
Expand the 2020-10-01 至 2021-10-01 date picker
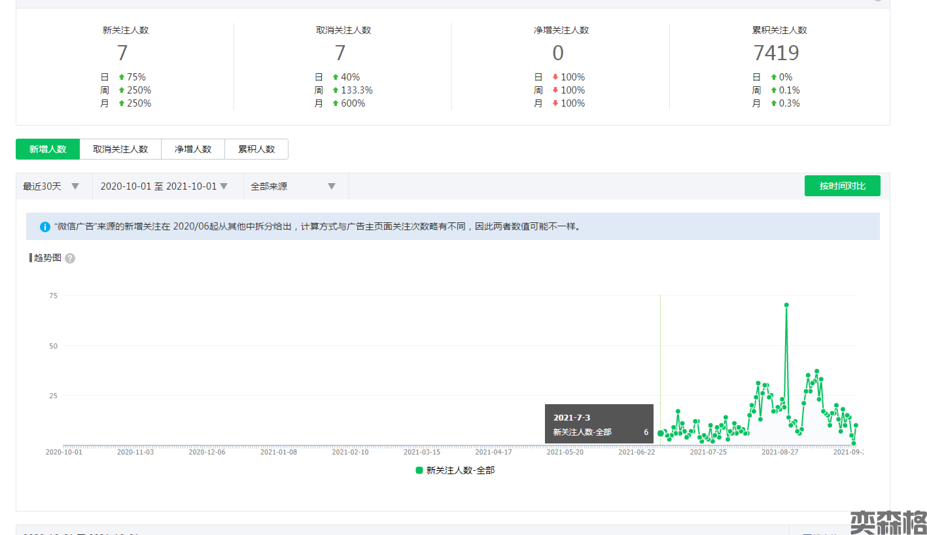pyautogui.click(x=164, y=186)
